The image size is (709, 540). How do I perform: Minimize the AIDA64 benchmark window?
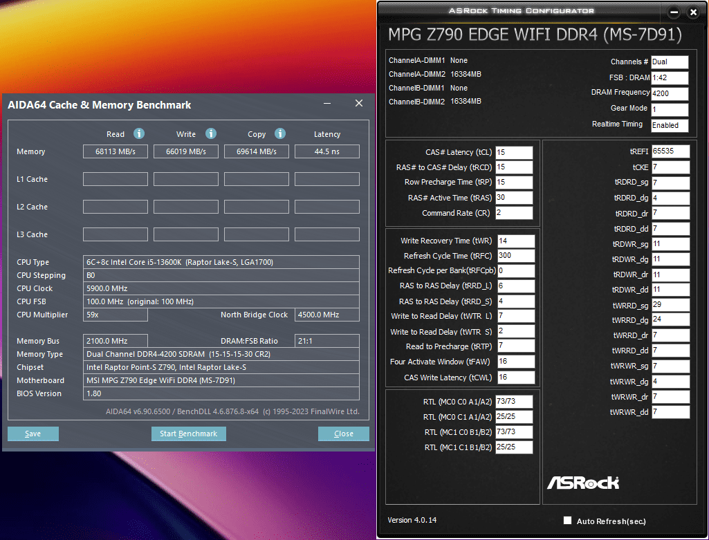(327, 104)
